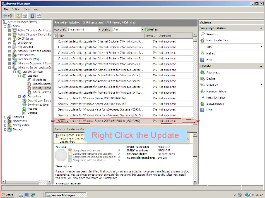This screenshot has width=265, height=198.
Task: Click the Reports node icon
Action: click(x=24, y=108)
